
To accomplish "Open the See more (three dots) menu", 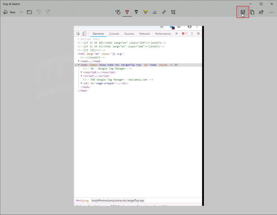I will coord(272,12).
